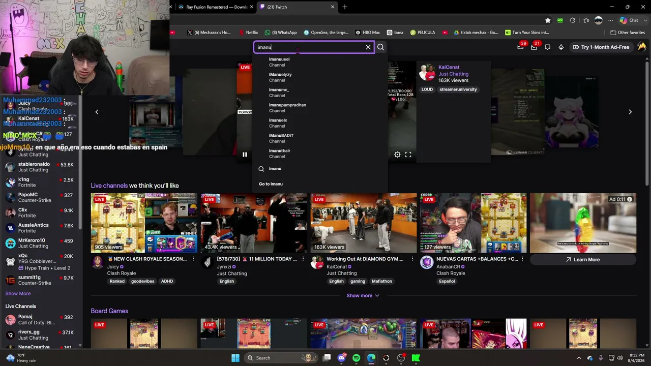Select the imanuelx channel suggestion
This screenshot has height=366, width=651.
320,123
